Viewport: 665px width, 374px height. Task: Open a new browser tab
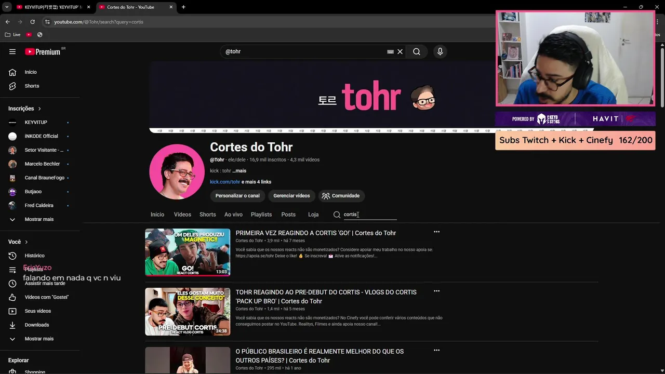(183, 7)
